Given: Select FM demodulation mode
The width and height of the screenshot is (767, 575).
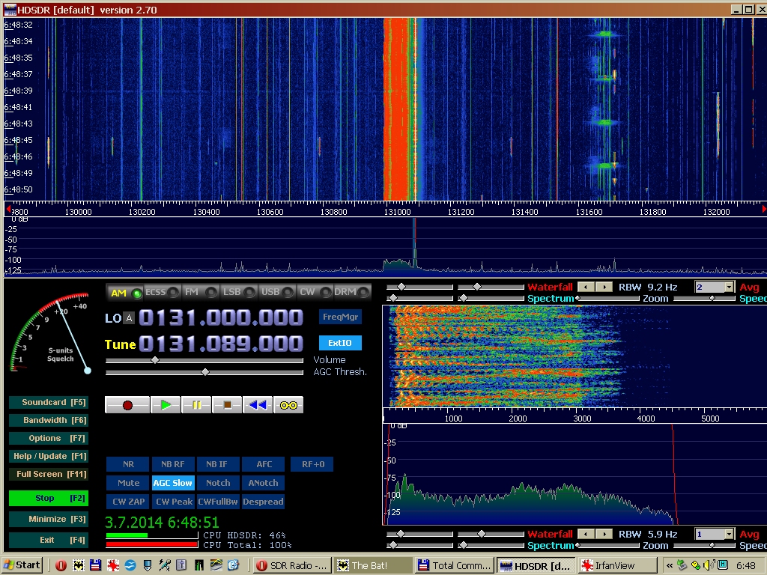Looking at the screenshot, I should [201, 292].
